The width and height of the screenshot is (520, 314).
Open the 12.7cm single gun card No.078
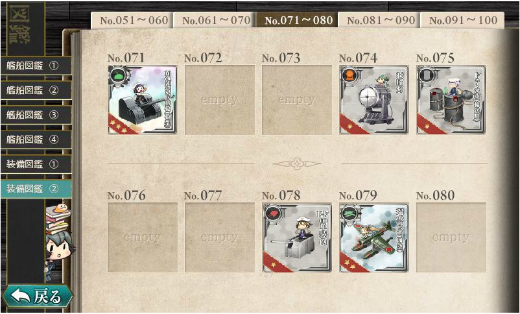pyautogui.click(x=297, y=237)
